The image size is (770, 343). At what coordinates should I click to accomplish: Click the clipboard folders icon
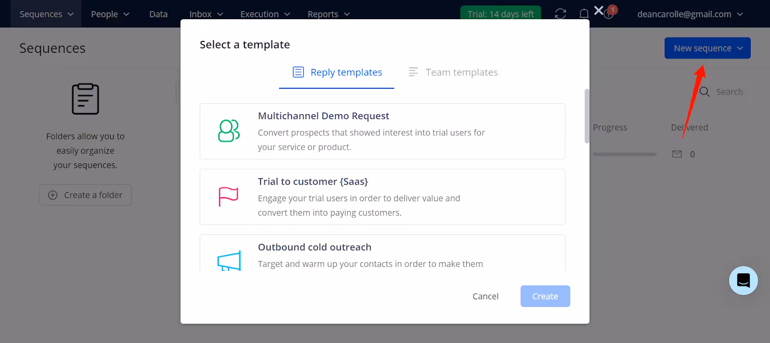[85, 99]
